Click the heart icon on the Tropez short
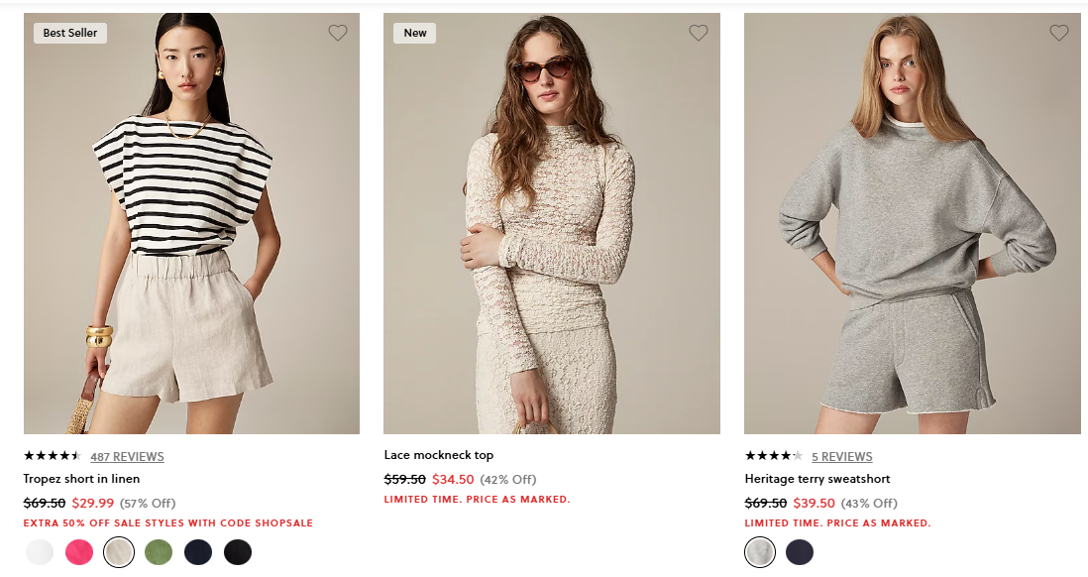This screenshot has height=577, width=1088. tap(337, 33)
